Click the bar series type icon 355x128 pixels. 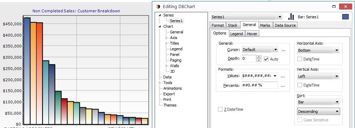(x=291, y=17)
